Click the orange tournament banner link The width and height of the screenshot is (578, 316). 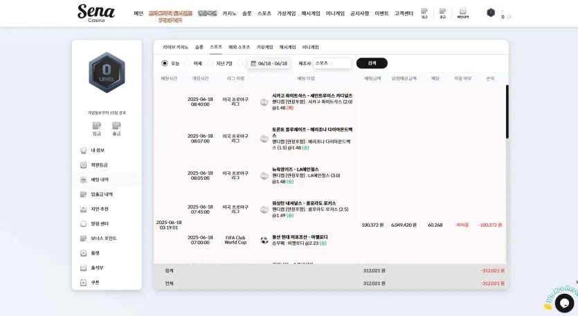click(x=170, y=16)
